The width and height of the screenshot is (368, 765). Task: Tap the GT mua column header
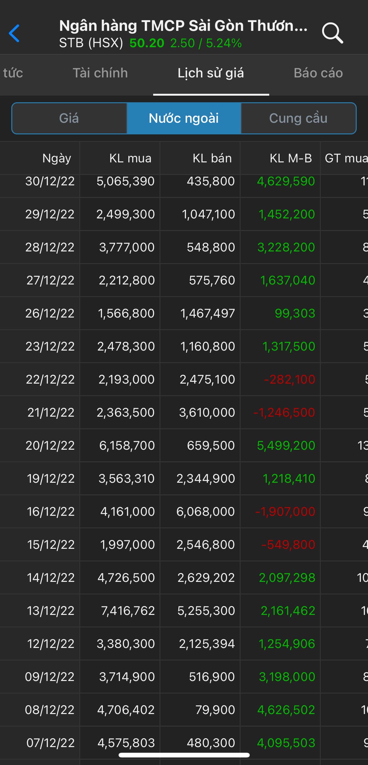click(346, 158)
